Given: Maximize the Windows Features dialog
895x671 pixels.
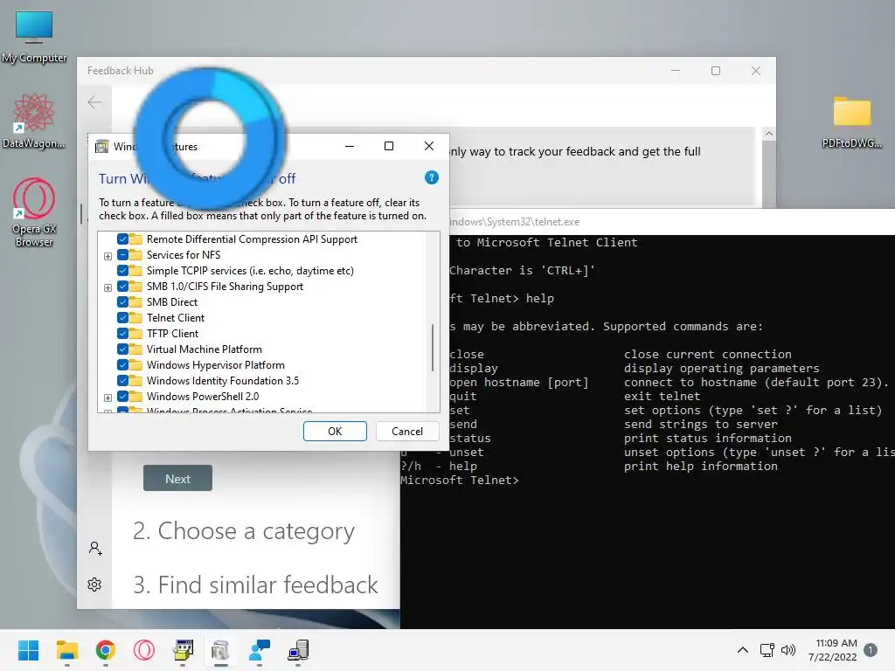Looking at the screenshot, I should tap(389, 146).
